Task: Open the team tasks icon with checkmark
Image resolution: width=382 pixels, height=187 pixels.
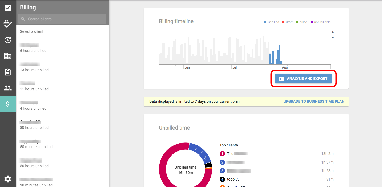Action: coord(8,24)
